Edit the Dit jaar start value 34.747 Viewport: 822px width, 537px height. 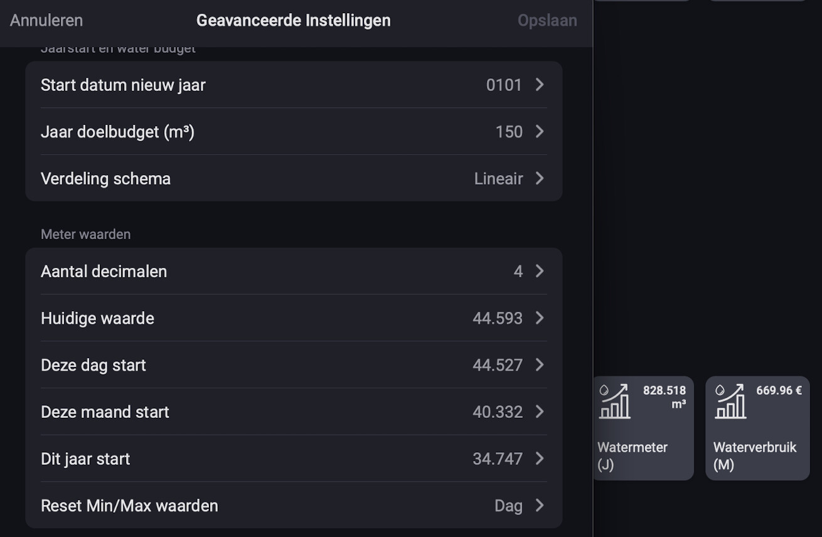(x=497, y=459)
